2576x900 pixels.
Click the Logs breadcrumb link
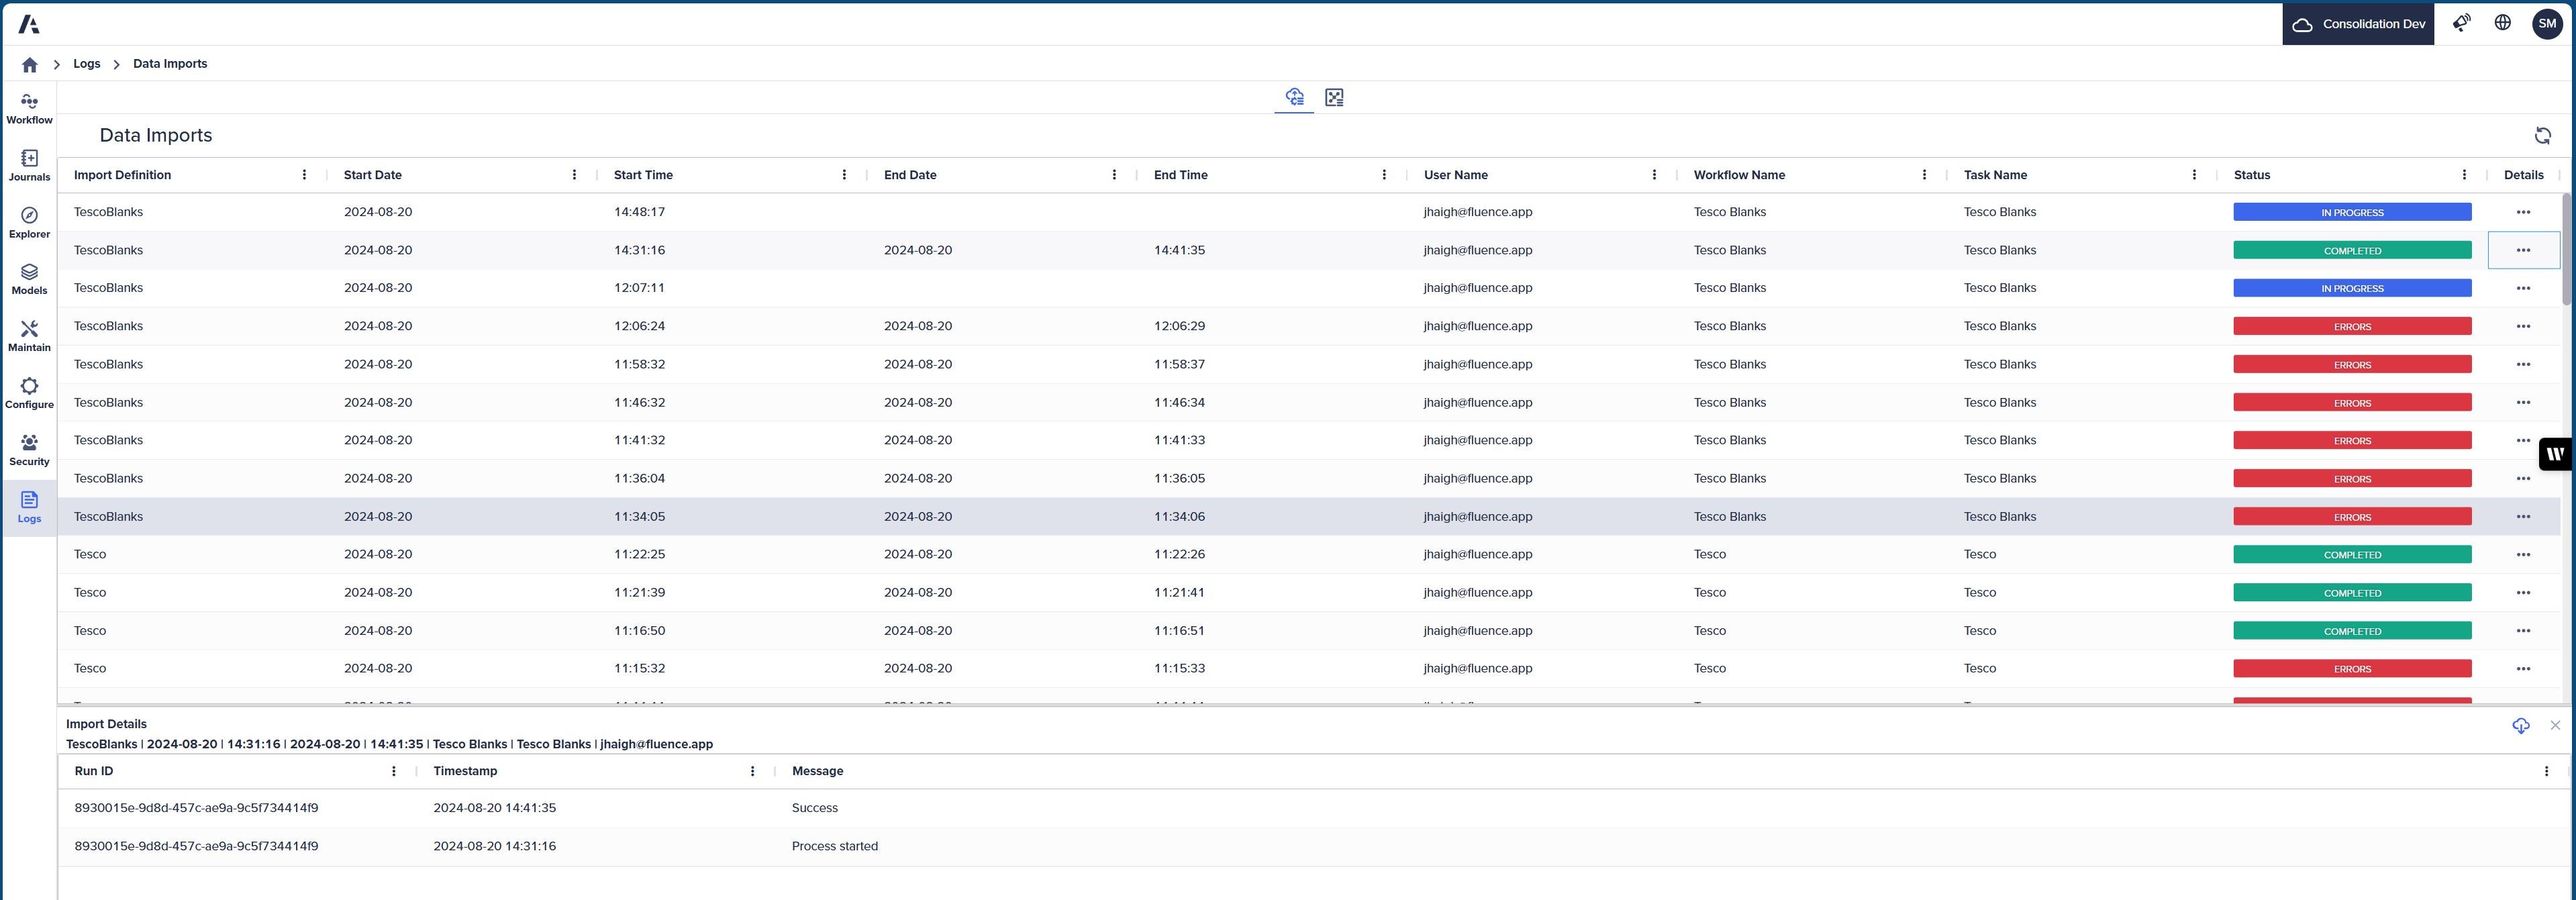[x=87, y=64]
